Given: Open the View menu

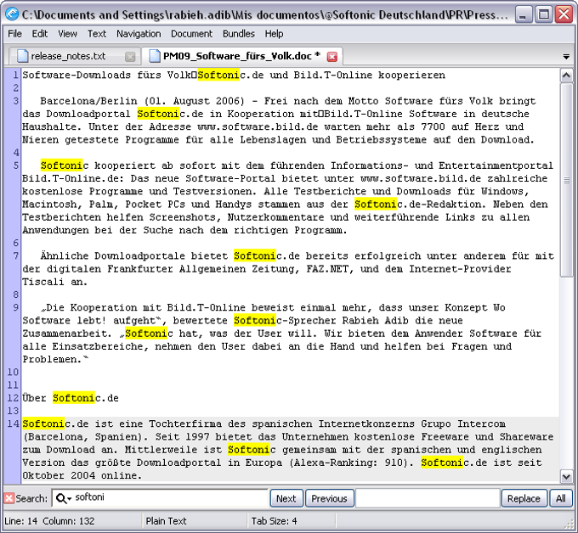Looking at the screenshot, I should coord(67,34).
